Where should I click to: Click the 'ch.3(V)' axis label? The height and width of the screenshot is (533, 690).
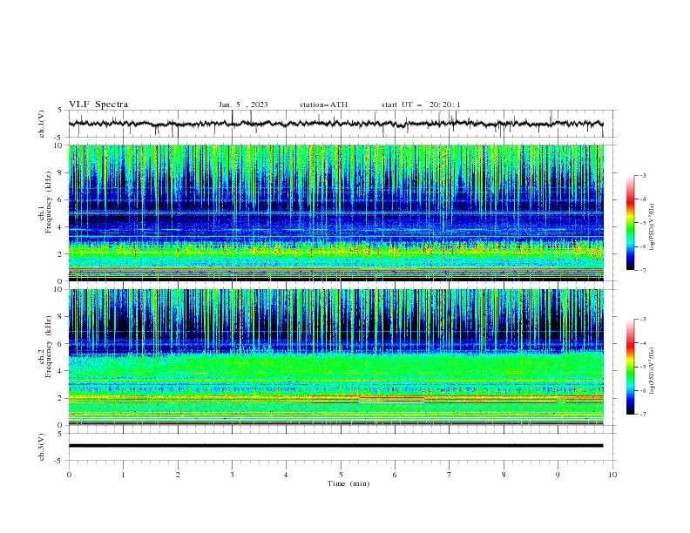tap(42, 447)
